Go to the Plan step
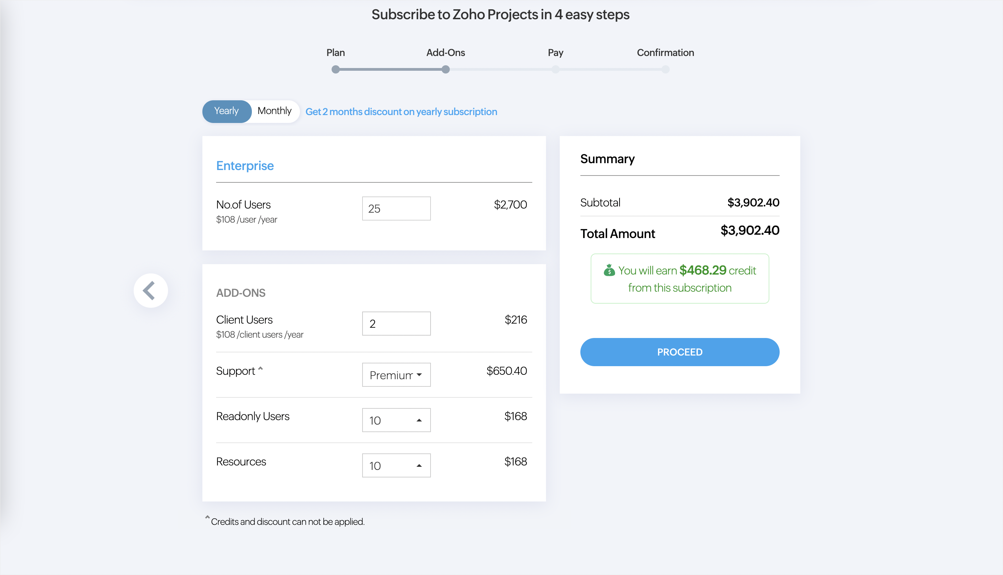Image resolution: width=1003 pixels, height=575 pixels. [x=335, y=53]
